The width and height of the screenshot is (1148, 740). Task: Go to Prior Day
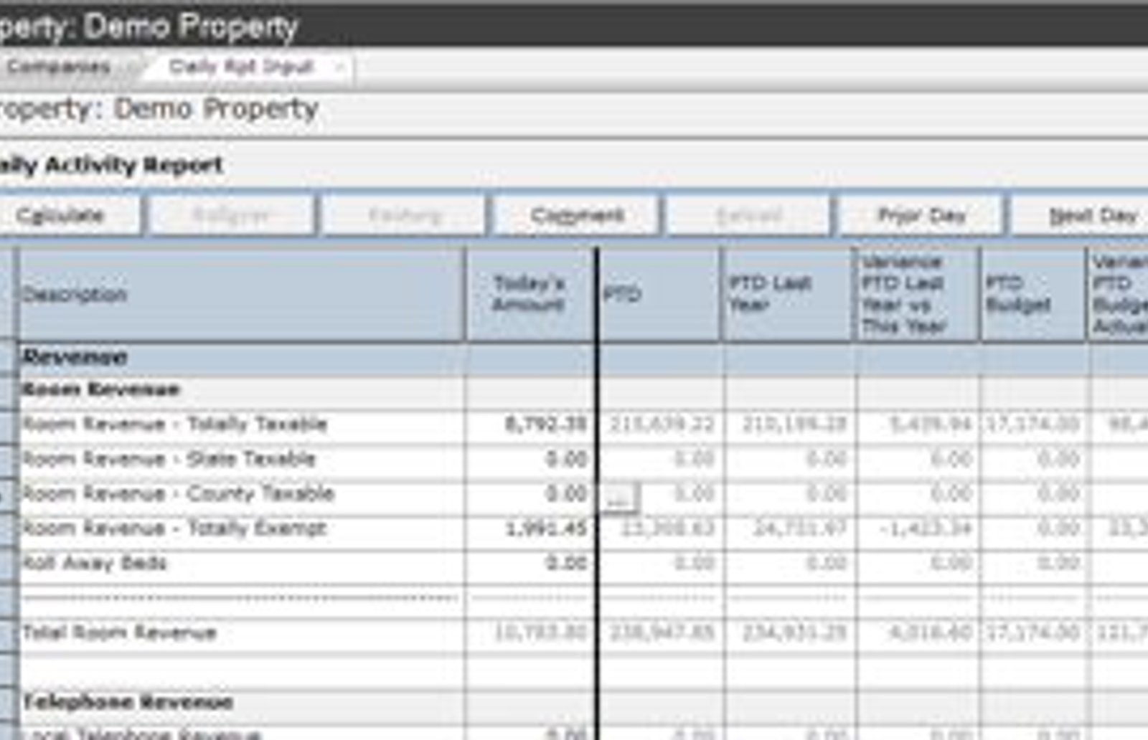[x=921, y=215]
